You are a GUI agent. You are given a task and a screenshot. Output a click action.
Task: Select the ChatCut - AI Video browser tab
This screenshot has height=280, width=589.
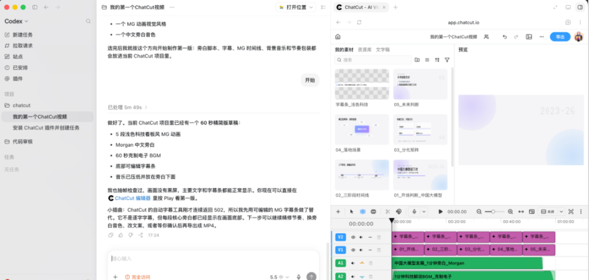pos(362,7)
